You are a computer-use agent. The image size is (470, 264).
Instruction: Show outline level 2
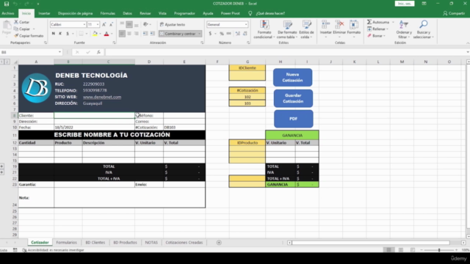[x=7, y=62]
